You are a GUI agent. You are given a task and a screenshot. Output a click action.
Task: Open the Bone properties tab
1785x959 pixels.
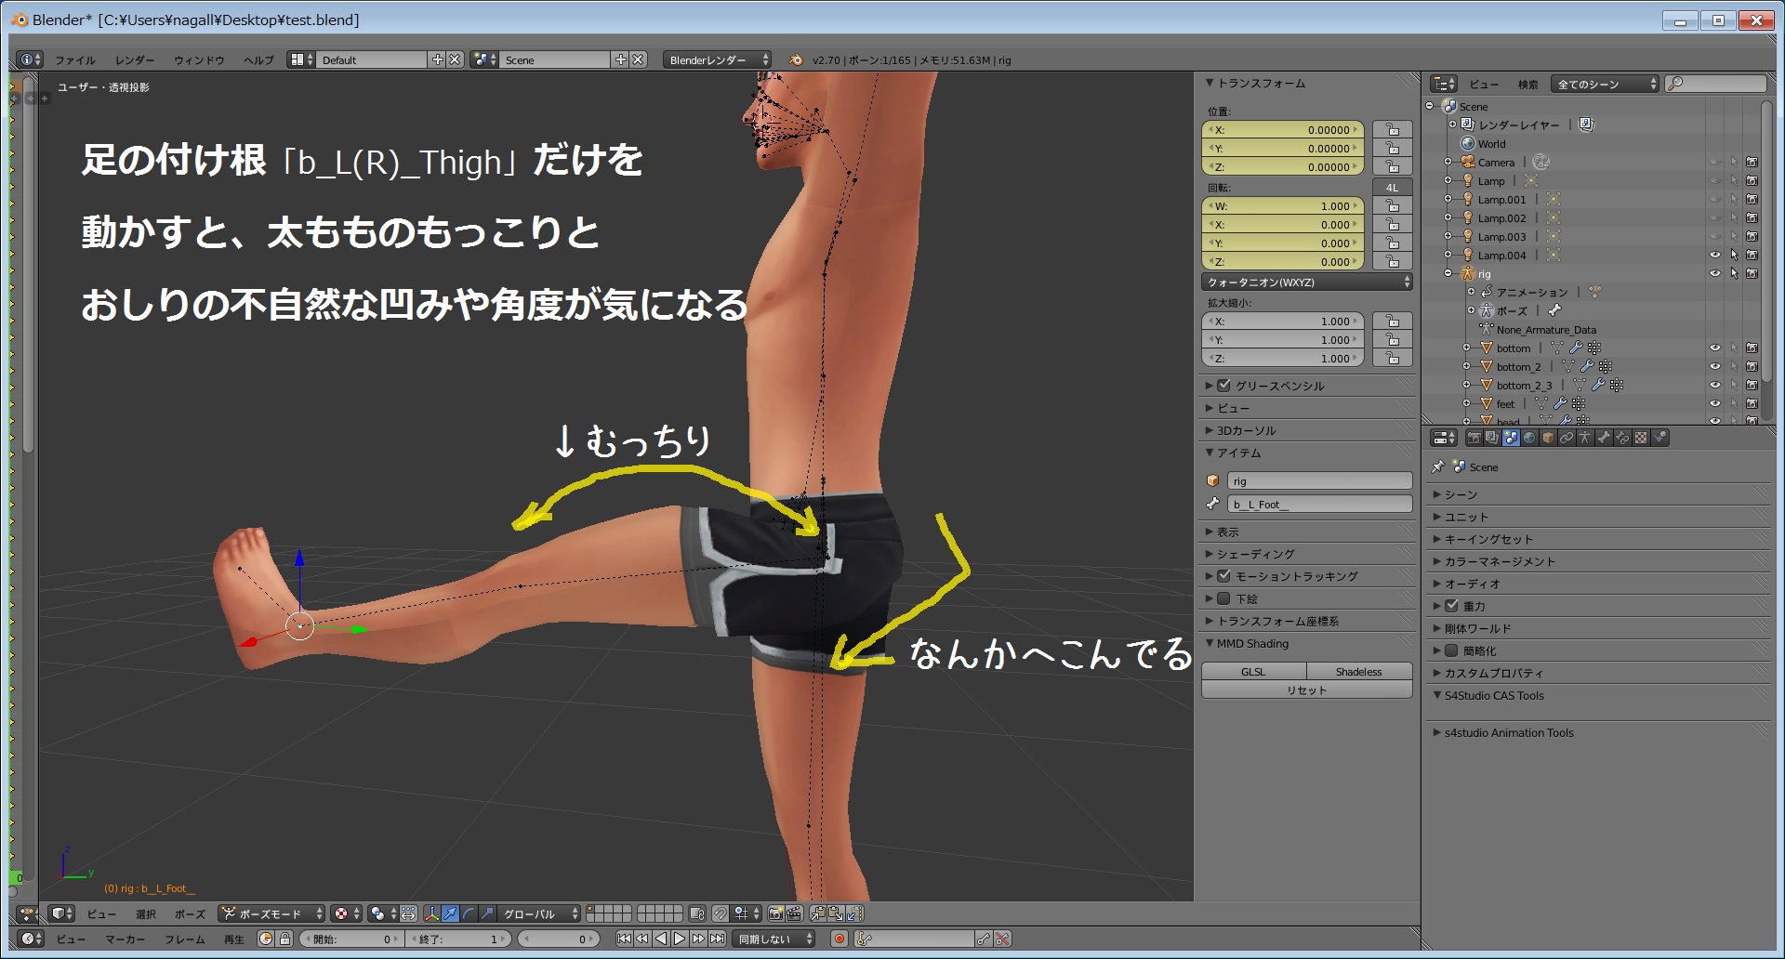[x=1604, y=438]
